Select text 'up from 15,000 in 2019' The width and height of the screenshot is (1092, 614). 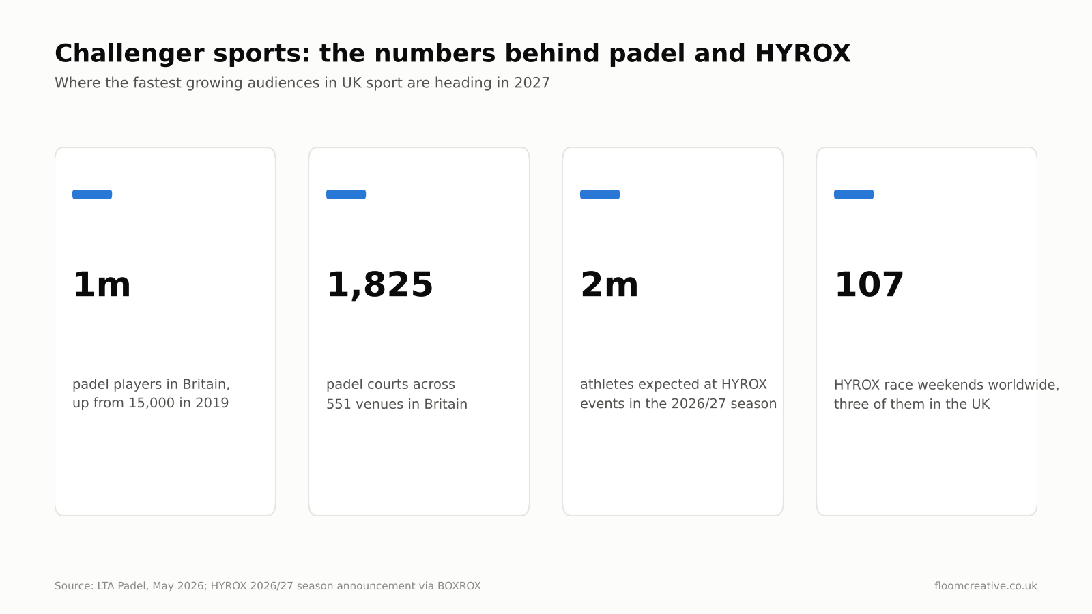point(151,403)
